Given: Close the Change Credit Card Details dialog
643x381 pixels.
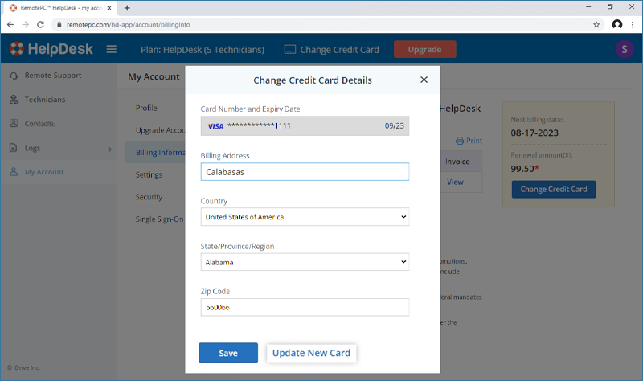Looking at the screenshot, I should click(424, 80).
